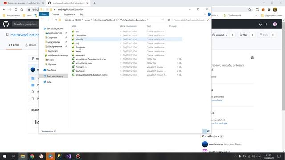
Task: Open the Главная ribbon tab
Action: pyautogui.click(x=55, y=14)
